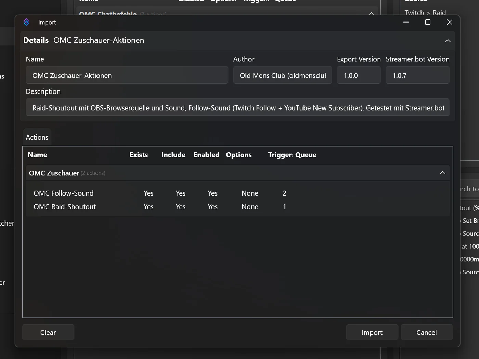Click the Name column header in Actions table
The height and width of the screenshot is (359, 479).
point(38,155)
